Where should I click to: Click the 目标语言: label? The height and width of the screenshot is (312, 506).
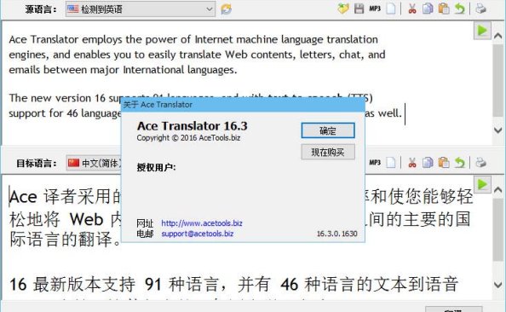coord(37,164)
